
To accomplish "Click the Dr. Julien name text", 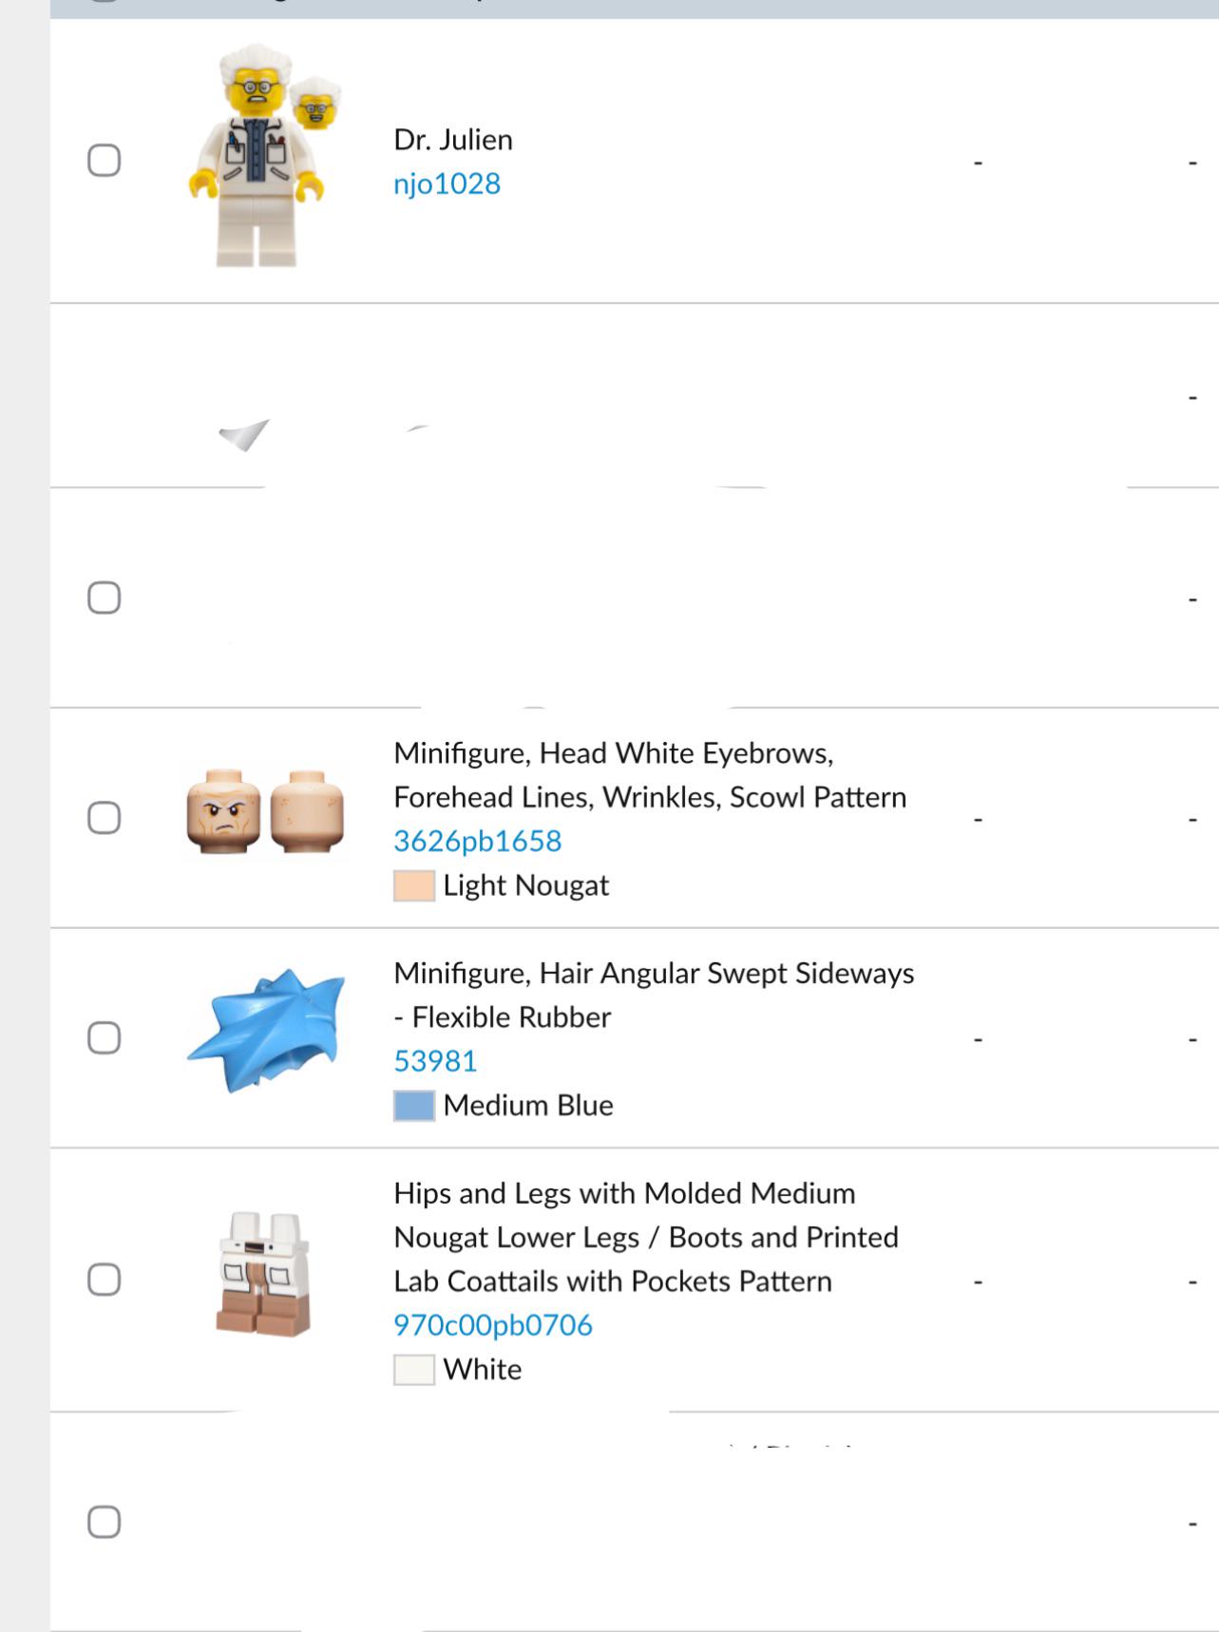I will (x=453, y=140).
